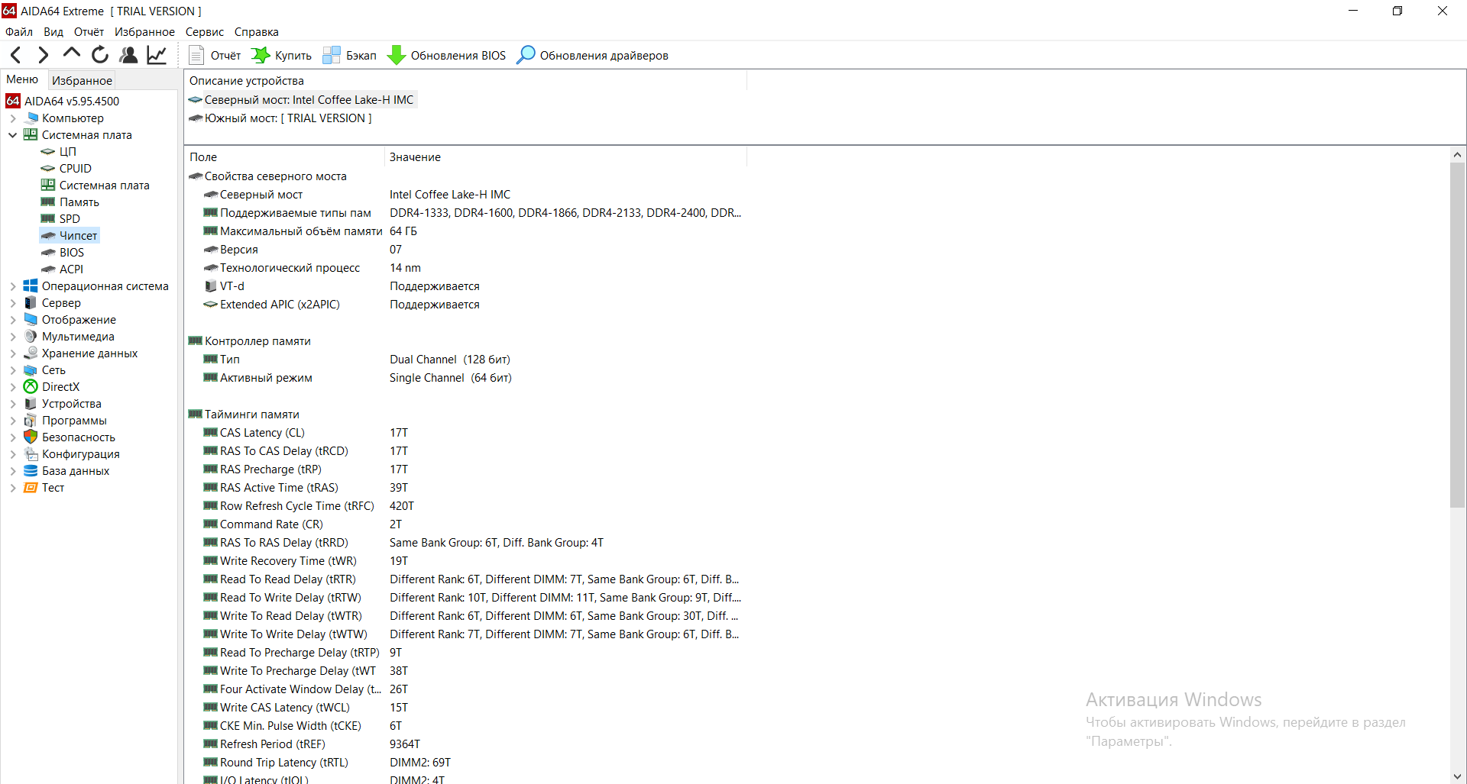Click scrollbar down arrow in details list
This screenshot has height=784, width=1467.
1457,776
